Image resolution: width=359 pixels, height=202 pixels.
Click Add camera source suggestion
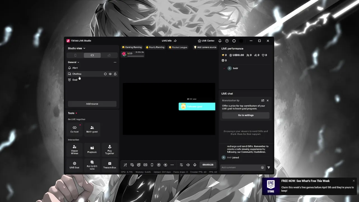coord(205,47)
